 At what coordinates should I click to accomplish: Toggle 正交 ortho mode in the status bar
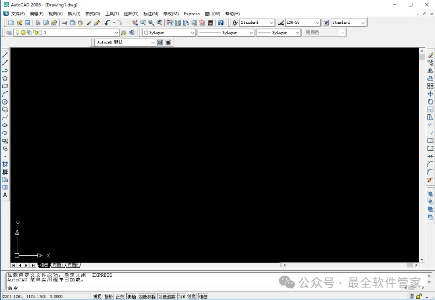(x=120, y=297)
